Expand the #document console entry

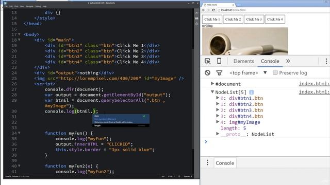click(212, 83)
